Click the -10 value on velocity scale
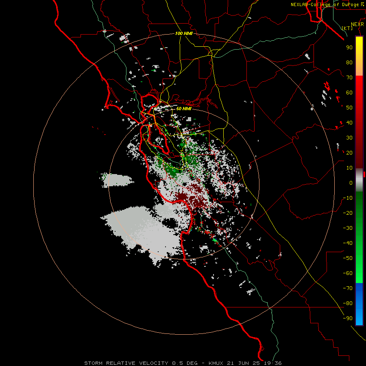The width and height of the screenshot is (366, 366). [348, 198]
